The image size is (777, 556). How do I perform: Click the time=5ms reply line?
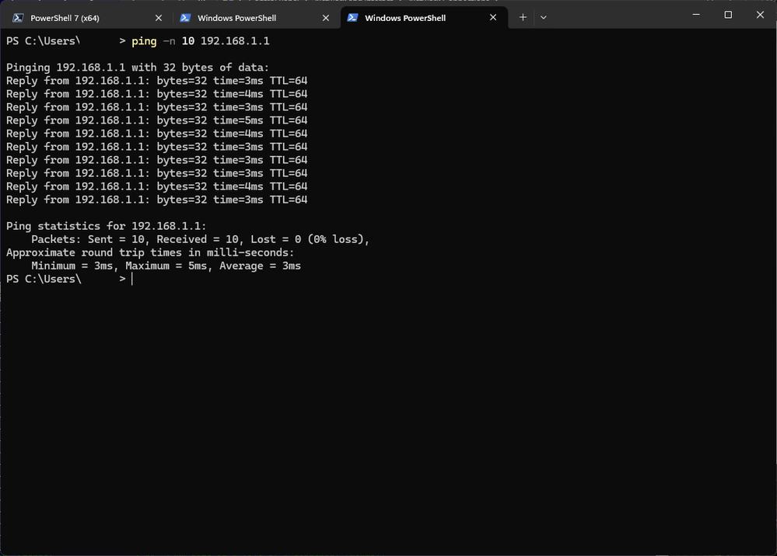pyautogui.click(x=156, y=120)
